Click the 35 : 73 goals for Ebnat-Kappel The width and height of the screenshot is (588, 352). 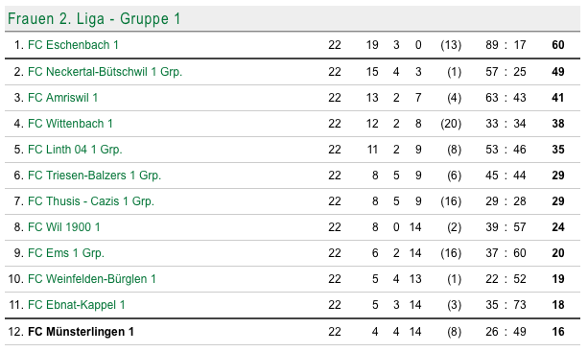pyautogui.click(x=506, y=305)
